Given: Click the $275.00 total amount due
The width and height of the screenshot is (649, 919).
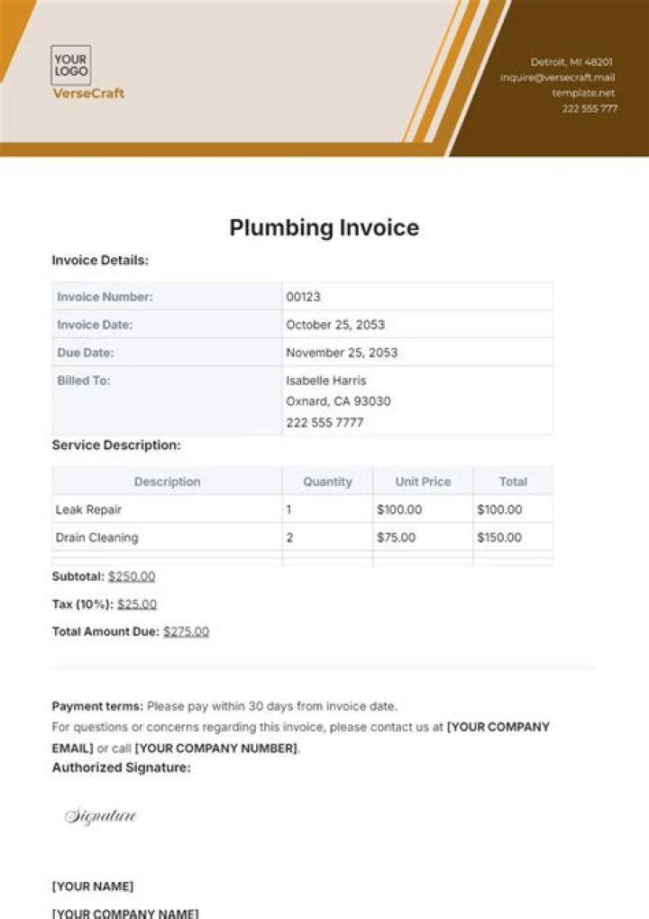Looking at the screenshot, I should pyautogui.click(x=186, y=632).
